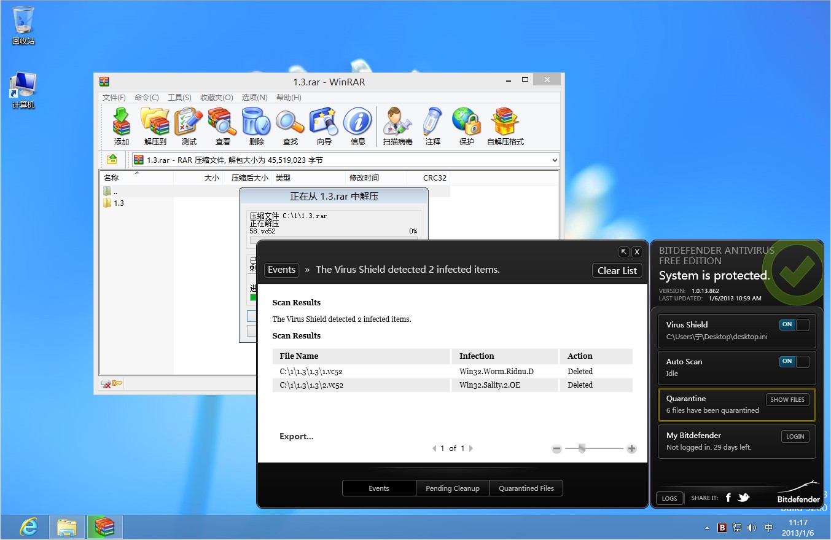
Task: Zoom out with the minus icon
Action: point(556,449)
